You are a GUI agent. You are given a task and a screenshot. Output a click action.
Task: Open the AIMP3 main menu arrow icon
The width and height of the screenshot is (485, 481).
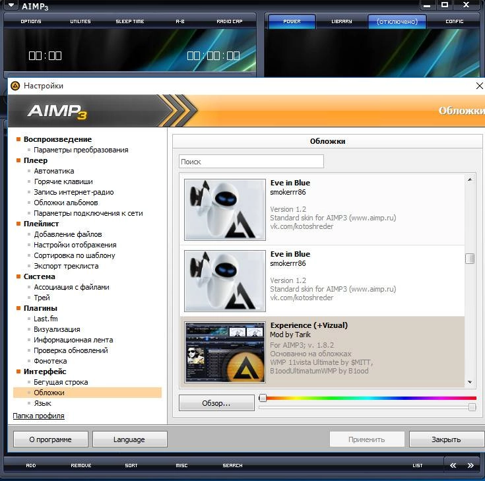pos(11,5)
